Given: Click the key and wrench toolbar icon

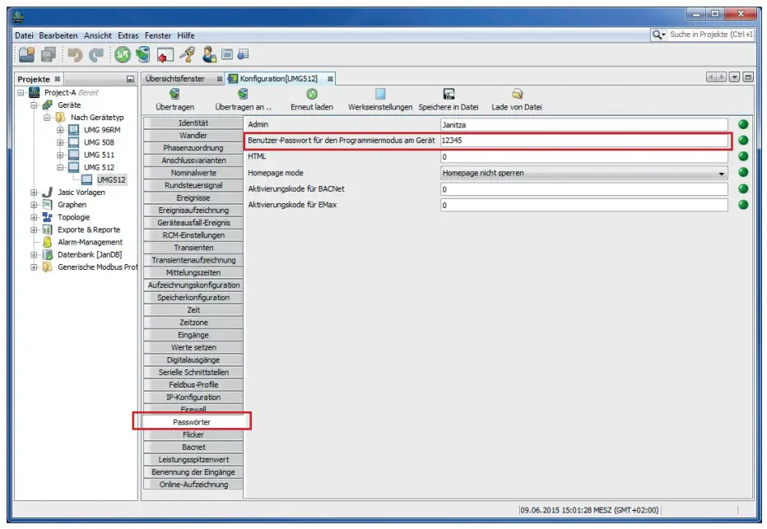Looking at the screenshot, I should click(x=187, y=55).
